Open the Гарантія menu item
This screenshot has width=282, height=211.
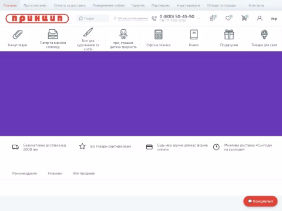pyautogui.click(x=138, y=5)
